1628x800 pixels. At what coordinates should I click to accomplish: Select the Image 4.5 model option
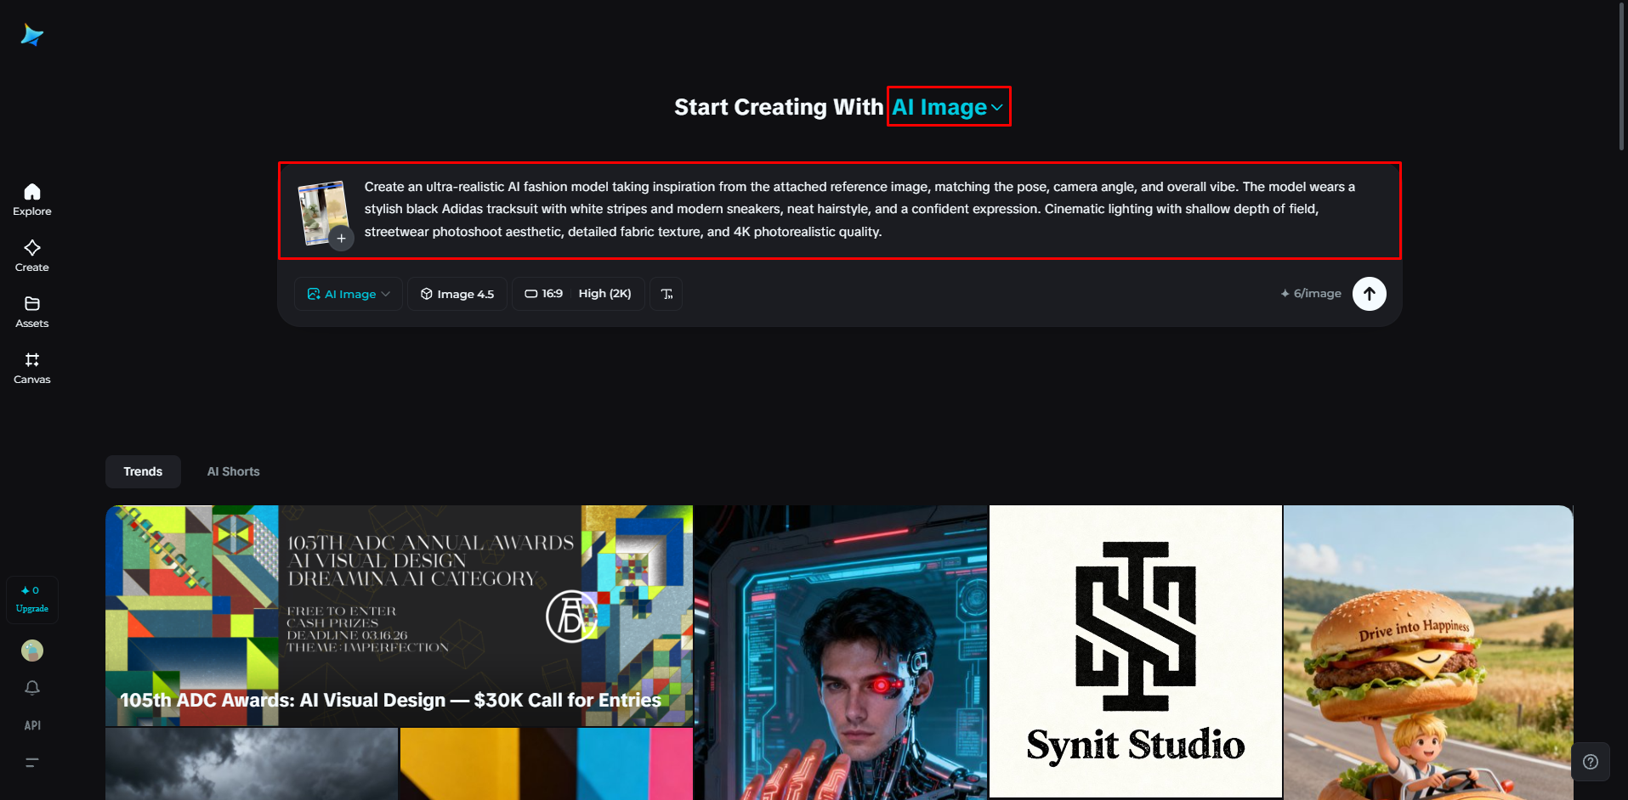[x=457, y=294]
